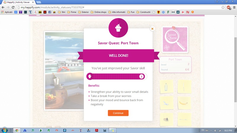Image resolution: width=237 pixels, height=133 pixels.
Task: Open the Facebook bookmark icon
Action: [x=50, y=12]
